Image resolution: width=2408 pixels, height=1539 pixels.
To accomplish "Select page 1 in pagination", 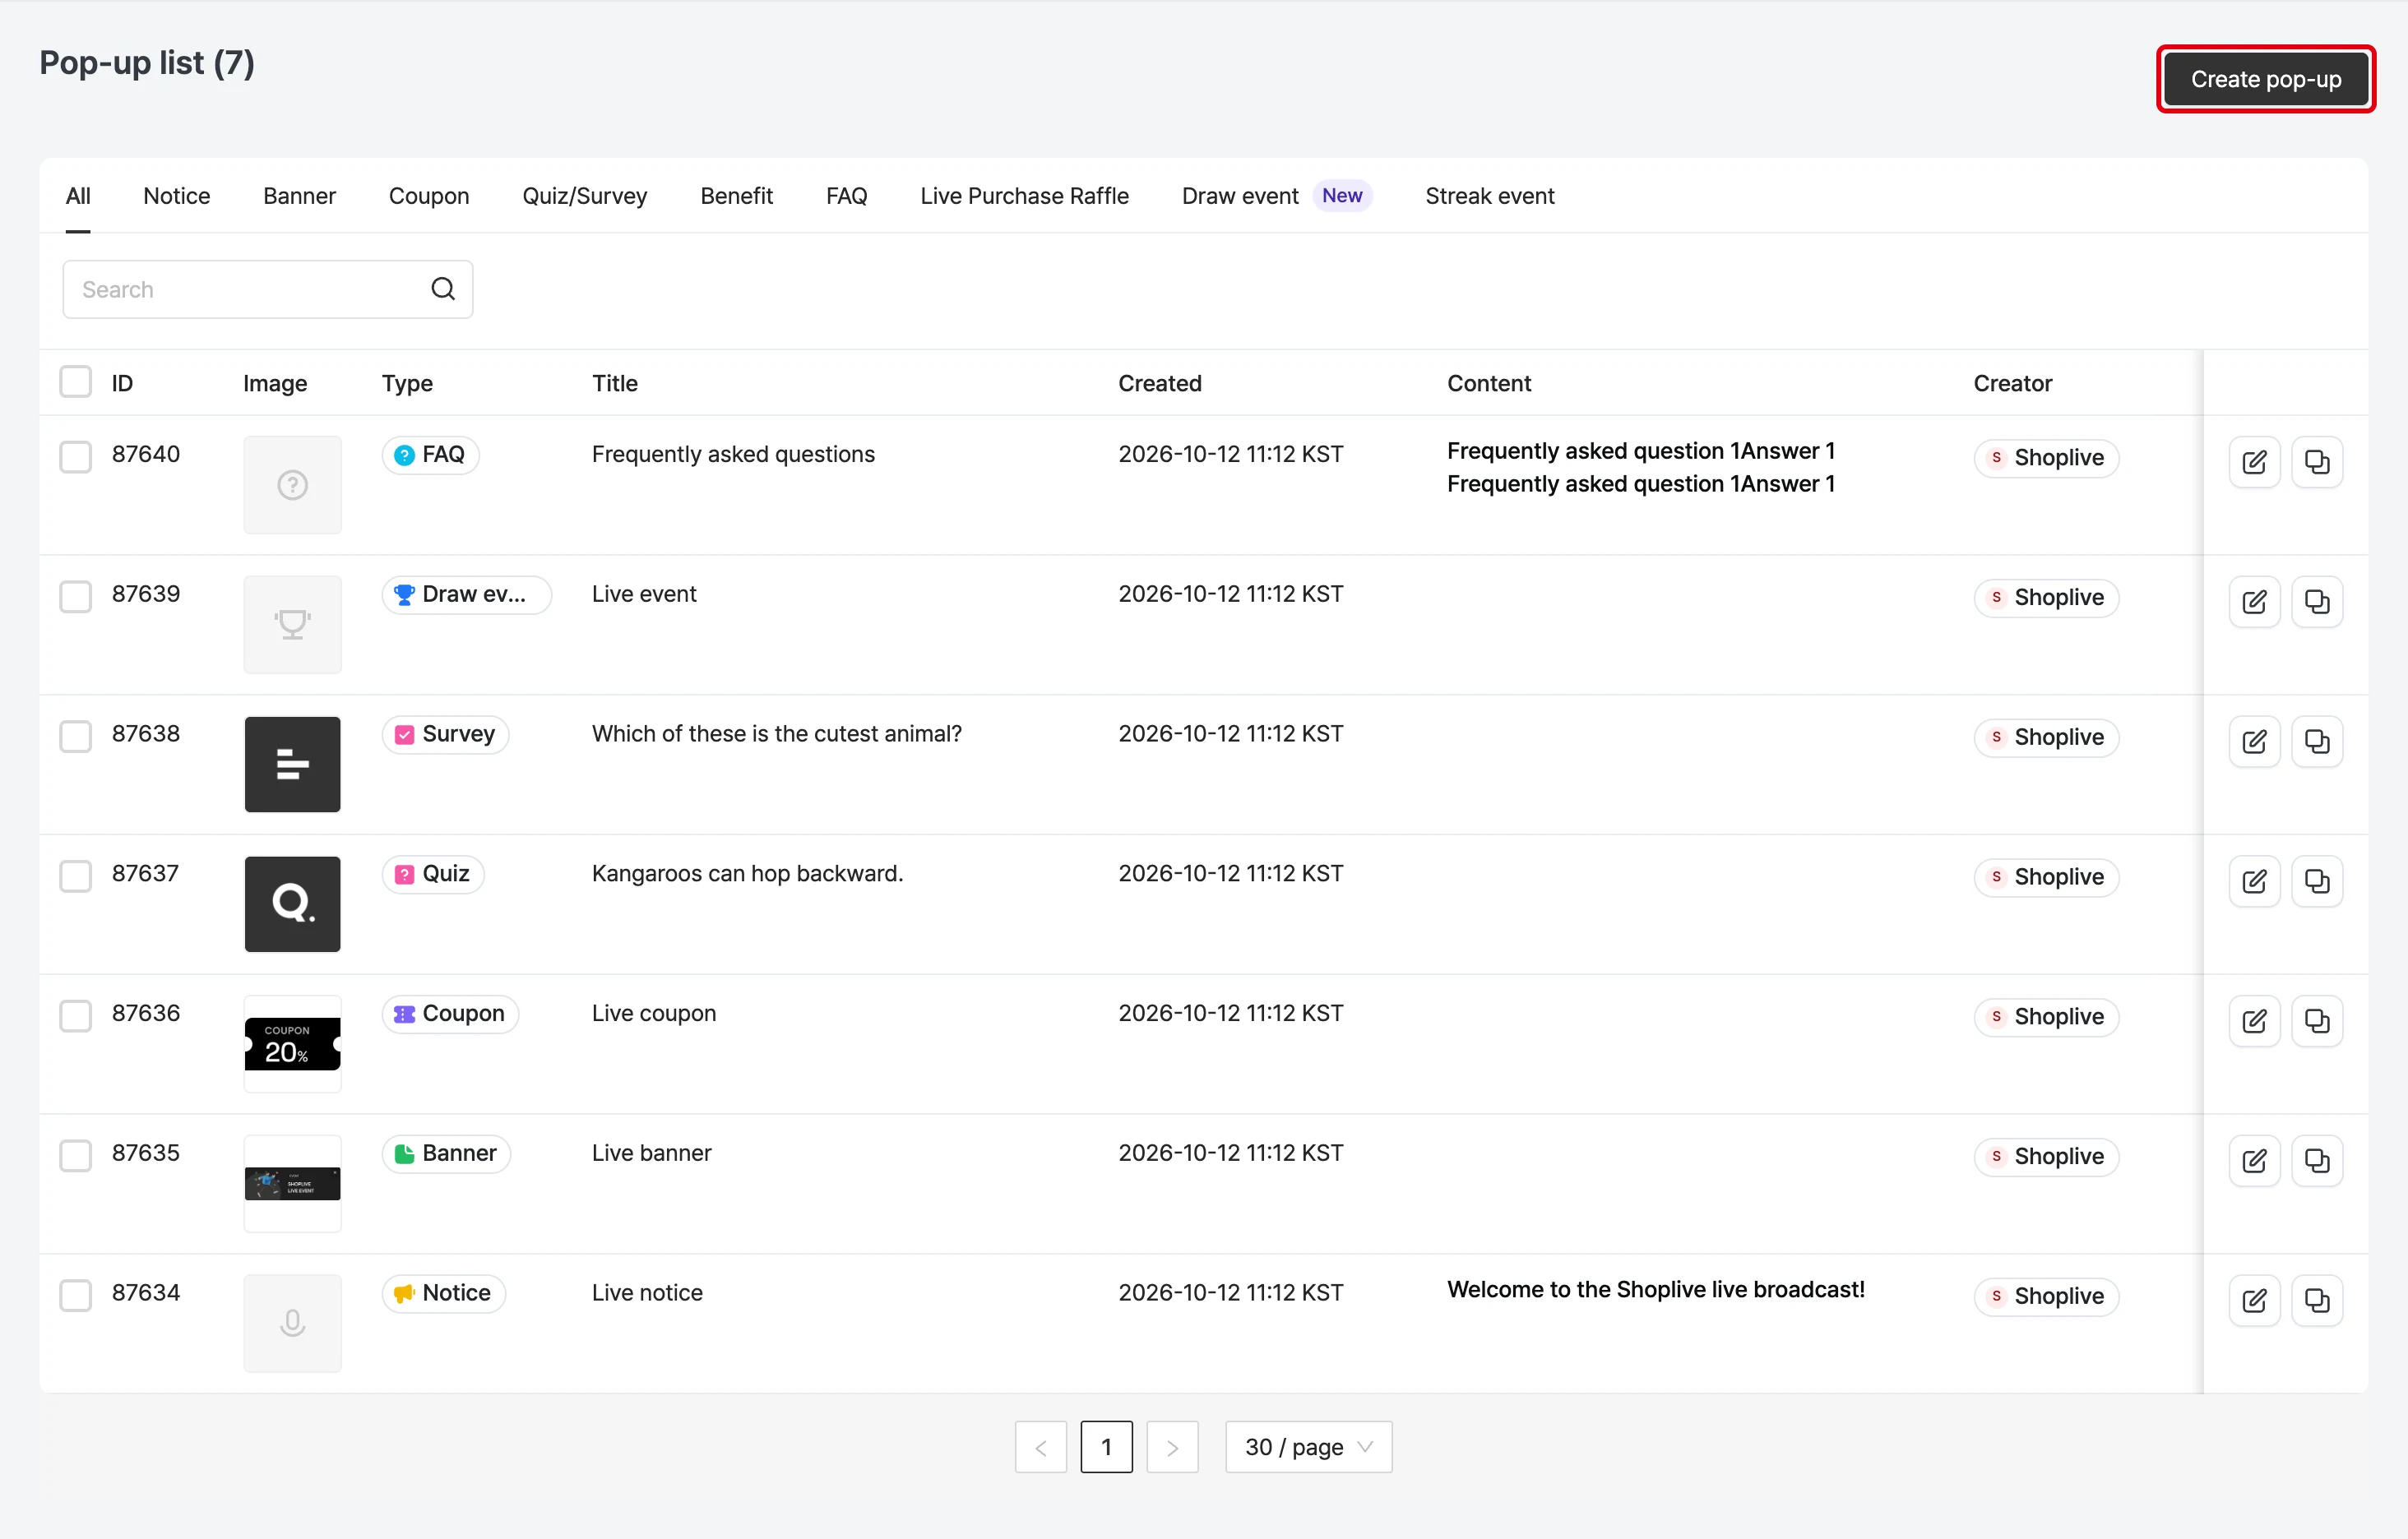I will pos(1106,1447).
